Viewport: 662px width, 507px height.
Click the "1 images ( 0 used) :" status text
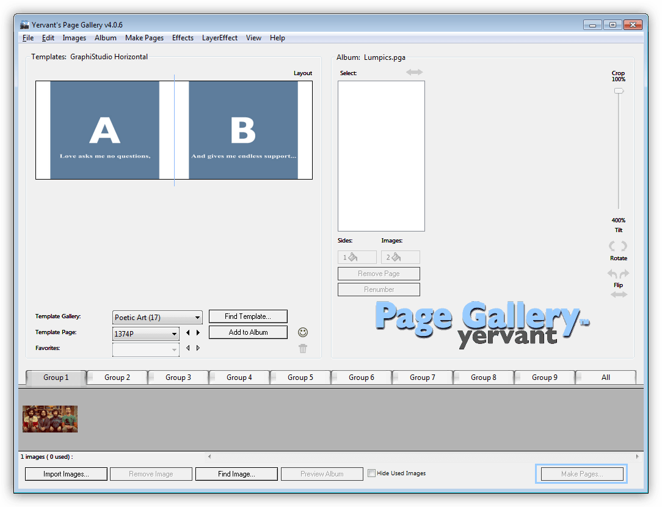(x=46, y=457)
